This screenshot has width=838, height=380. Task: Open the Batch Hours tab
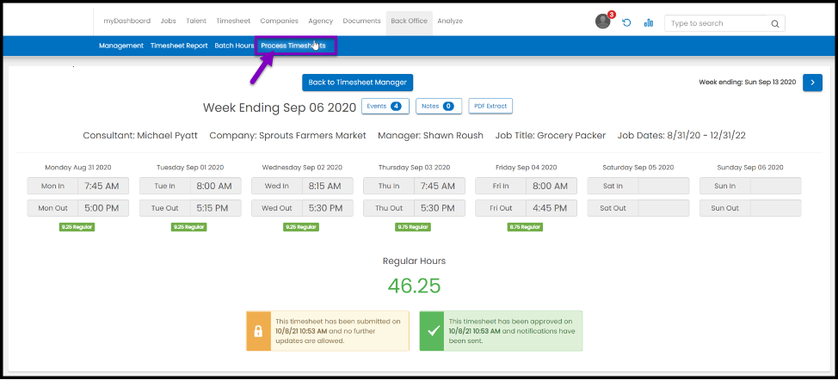click(234, 46)
